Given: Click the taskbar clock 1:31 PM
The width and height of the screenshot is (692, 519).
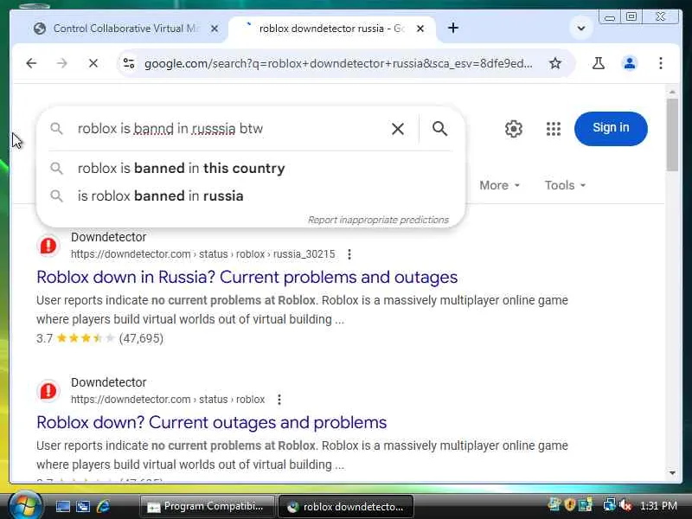Looking at the screenshot, I should pos(658,506).
